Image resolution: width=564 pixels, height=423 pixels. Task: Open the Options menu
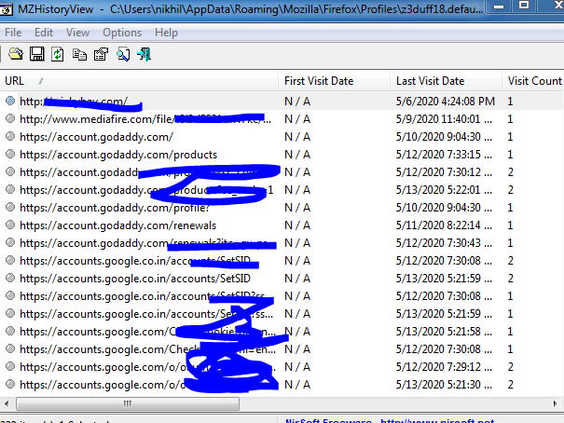tap(122, 33)
